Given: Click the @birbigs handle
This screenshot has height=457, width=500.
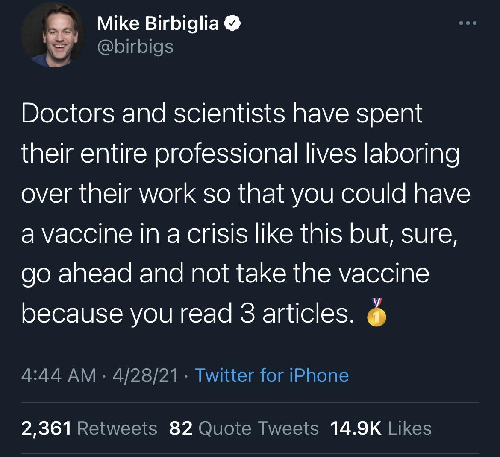Looking at the screenshot, I should pos(135,46).
